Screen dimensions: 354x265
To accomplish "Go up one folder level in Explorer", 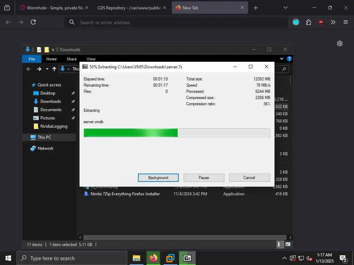I will coord(54,69).
